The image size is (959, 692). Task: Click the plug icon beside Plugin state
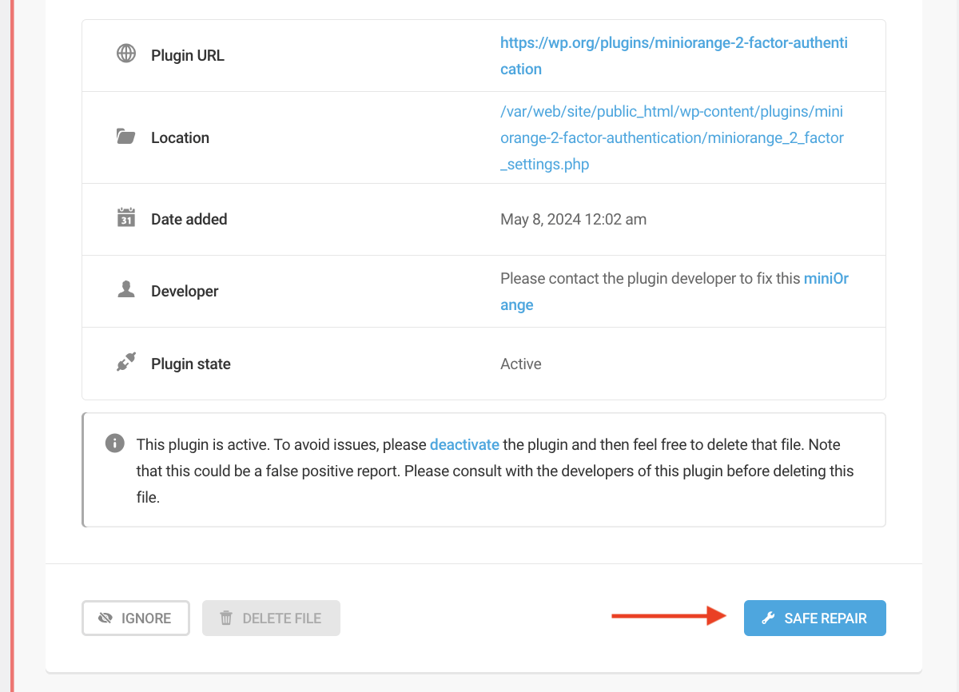(126, 363)
